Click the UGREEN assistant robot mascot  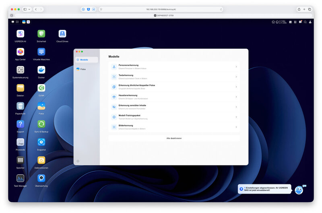[299, 190]
